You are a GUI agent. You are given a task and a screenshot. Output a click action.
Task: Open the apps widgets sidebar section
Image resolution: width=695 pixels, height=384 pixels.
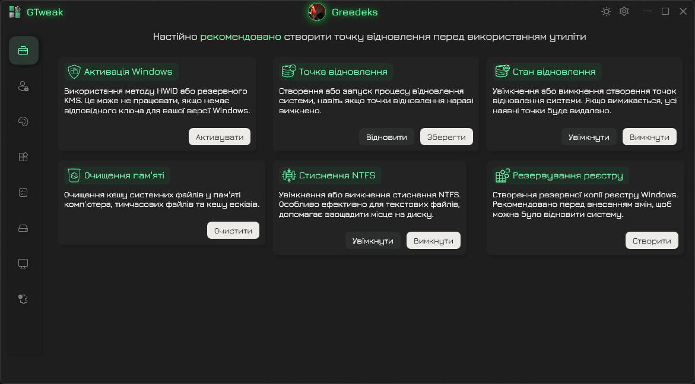(24, 157)
